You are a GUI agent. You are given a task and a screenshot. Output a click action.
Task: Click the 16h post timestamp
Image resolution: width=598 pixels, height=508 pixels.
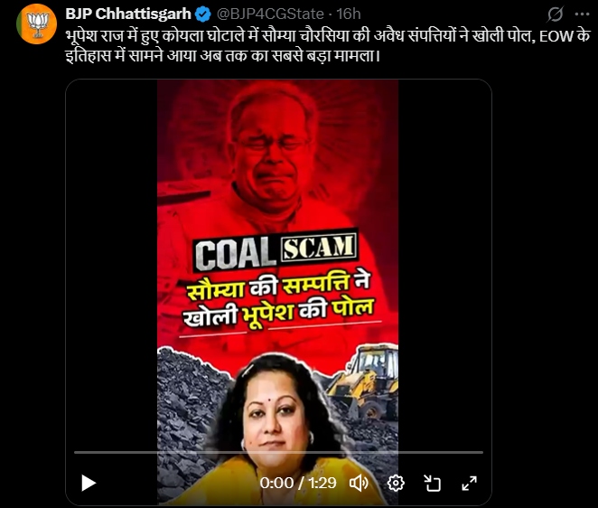click(x=349, y=14)
